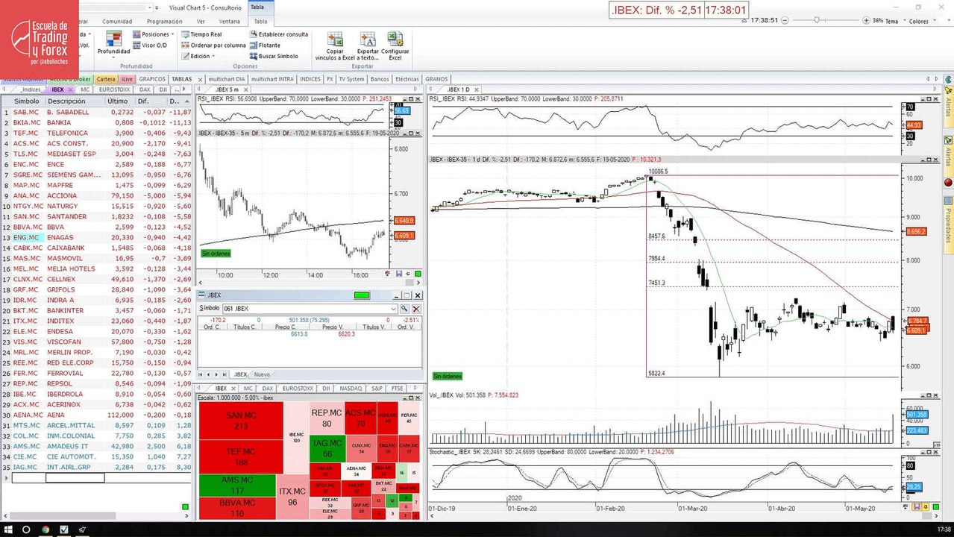Switch to GRAFICOS workspace tab

pyautogui.click(x=152, y=79)
